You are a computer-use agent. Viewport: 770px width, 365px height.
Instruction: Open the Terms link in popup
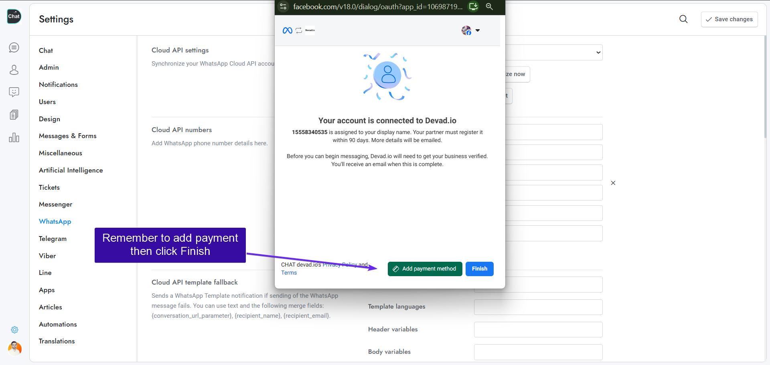[x=289, y=273]
